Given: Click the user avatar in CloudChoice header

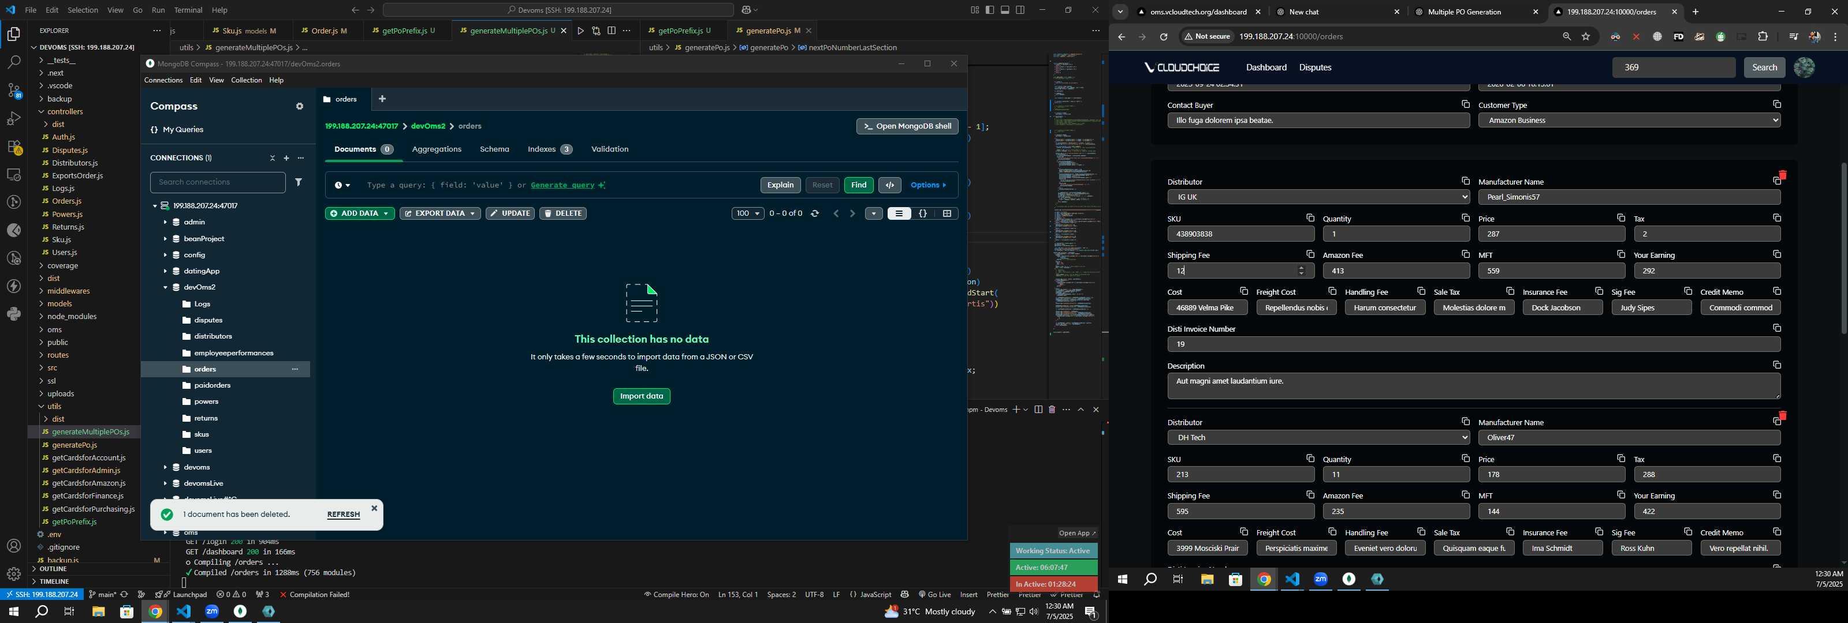Looking at the screenshot, I should click(1804, 68).
